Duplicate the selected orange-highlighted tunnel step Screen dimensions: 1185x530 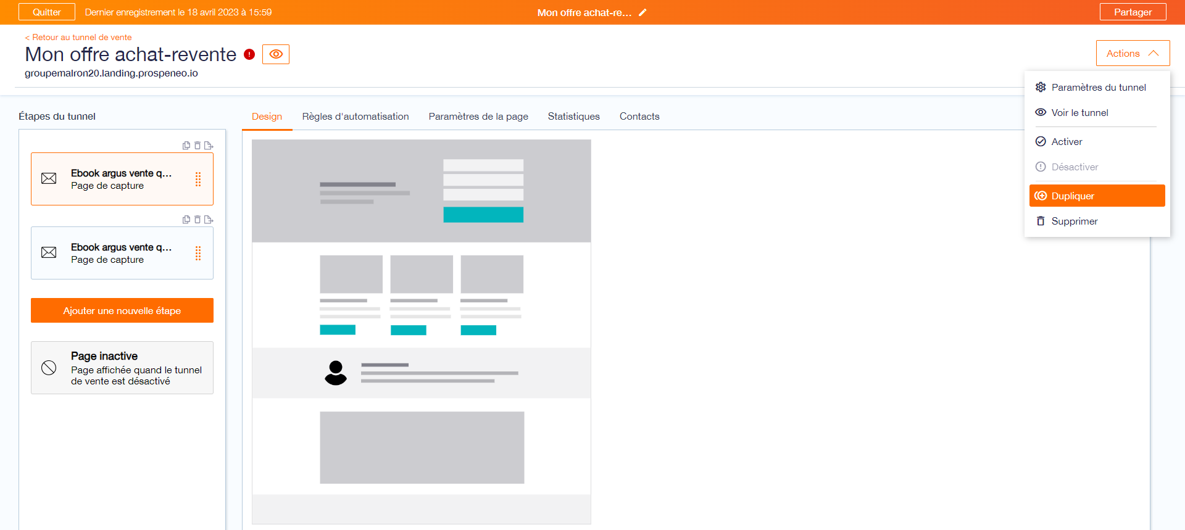(186, 146)
